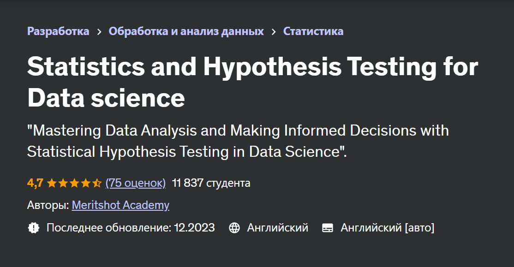This screenshot has height=267, width=514.
Task: Click the Английский language label
Action: coord(277,227)
